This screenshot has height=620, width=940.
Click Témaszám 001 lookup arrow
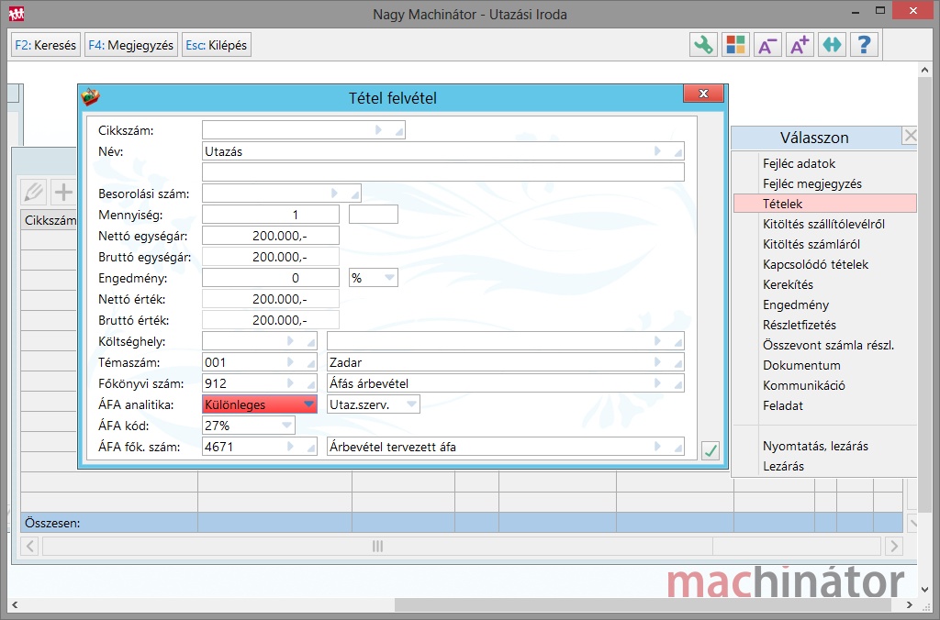(x=290, y=362)
